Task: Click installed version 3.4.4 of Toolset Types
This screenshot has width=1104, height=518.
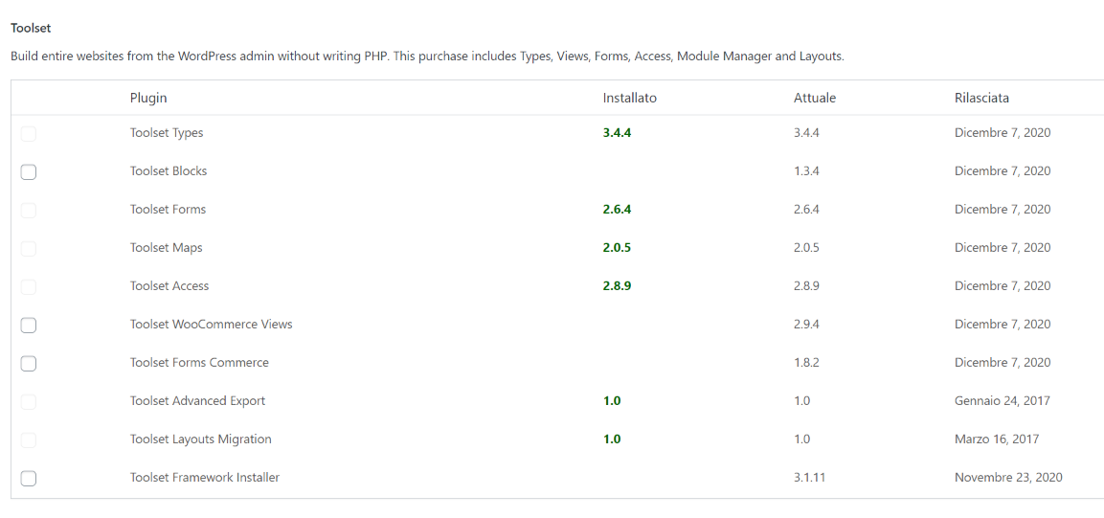Action: [x=617, y=132]
